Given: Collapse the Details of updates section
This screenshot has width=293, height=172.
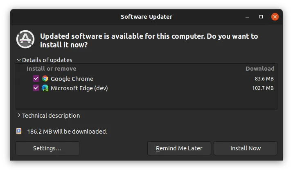Looking at the screenshot, I should [x=19, y=60].
